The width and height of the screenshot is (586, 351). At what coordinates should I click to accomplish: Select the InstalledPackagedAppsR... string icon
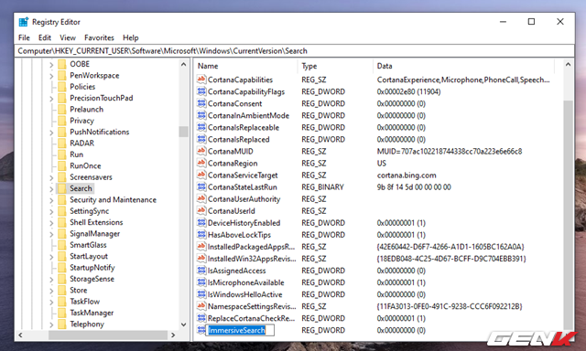pyautogui.click(x=201, y=247)
